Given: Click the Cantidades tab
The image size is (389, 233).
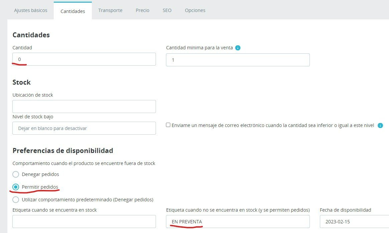Looking at the screenshot, I should (x=73, y=11).
